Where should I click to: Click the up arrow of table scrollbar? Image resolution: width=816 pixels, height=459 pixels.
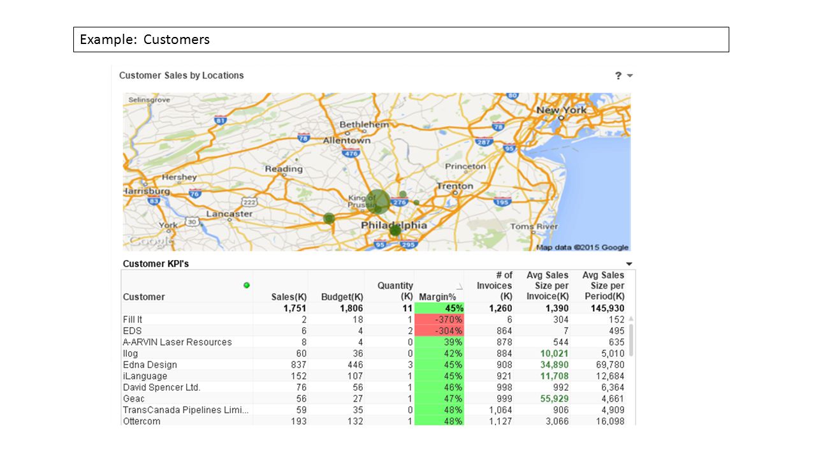coord(632,319)
